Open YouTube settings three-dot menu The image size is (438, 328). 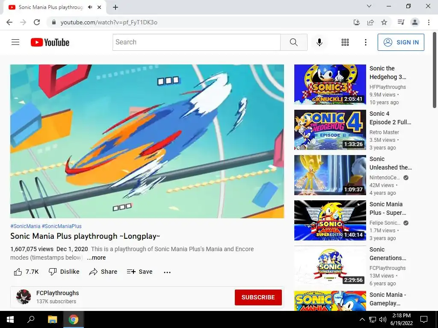point(365,42)
